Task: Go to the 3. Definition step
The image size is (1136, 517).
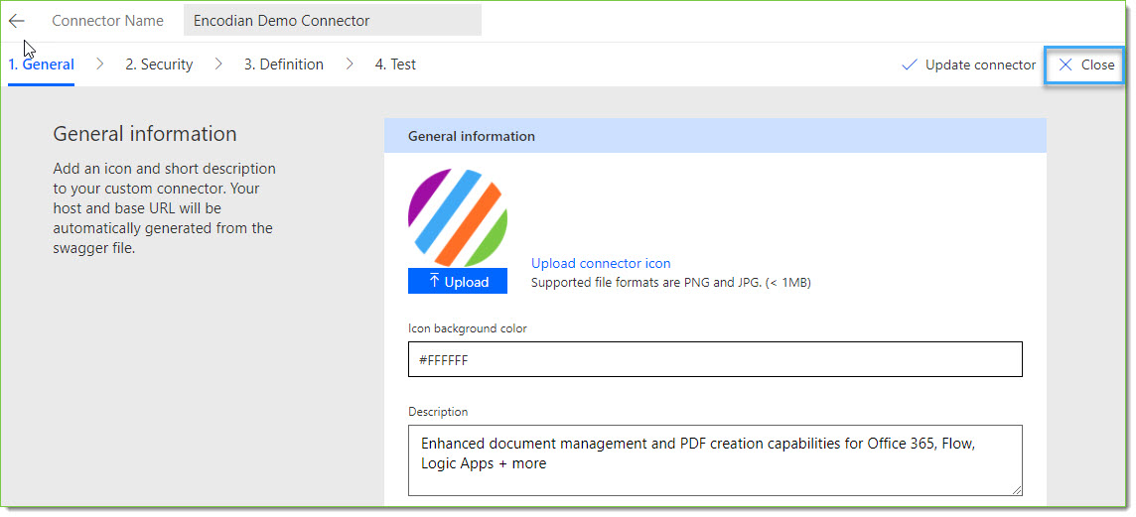Action: click(x=283, y=65)
